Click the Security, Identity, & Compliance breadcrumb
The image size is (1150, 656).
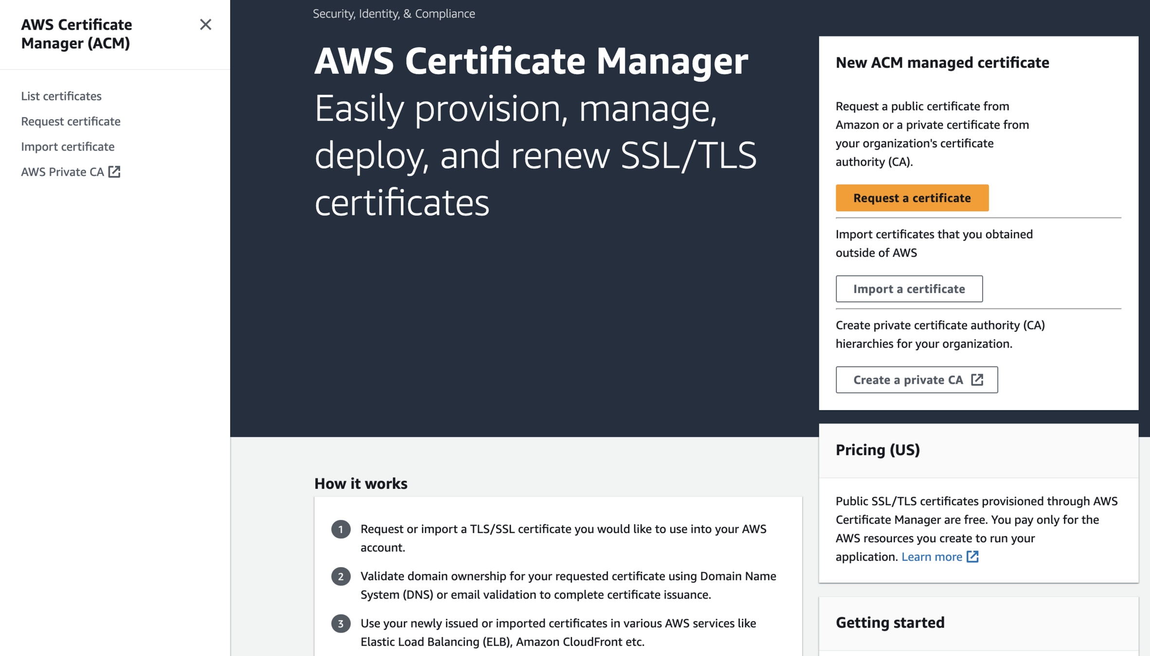pyautogui.click(x=394, y=14)
